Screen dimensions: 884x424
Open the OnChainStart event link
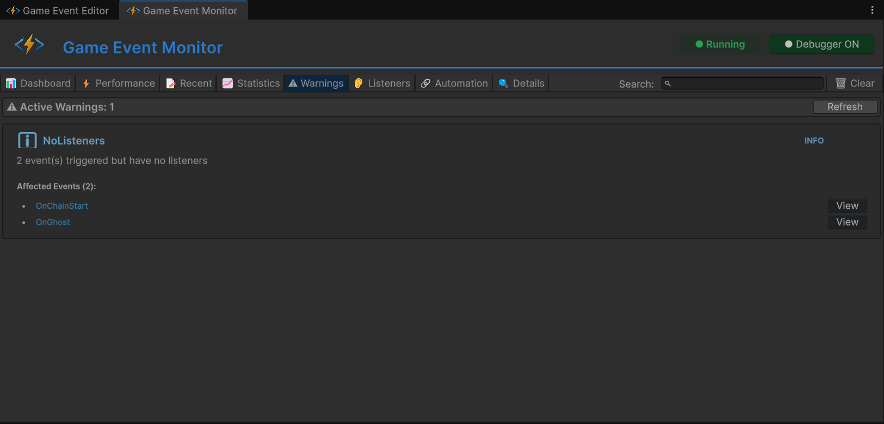[x=61, y=205]
